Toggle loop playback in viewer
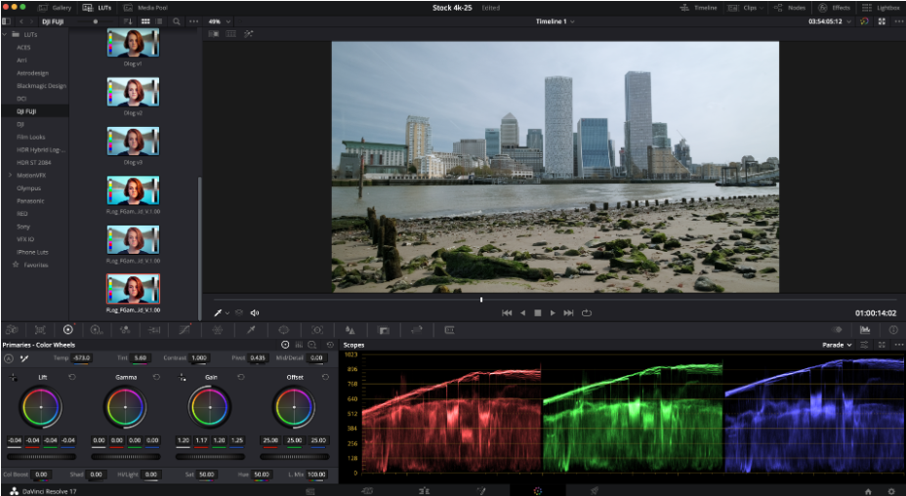906x496 pixels. tap(587, 312)
